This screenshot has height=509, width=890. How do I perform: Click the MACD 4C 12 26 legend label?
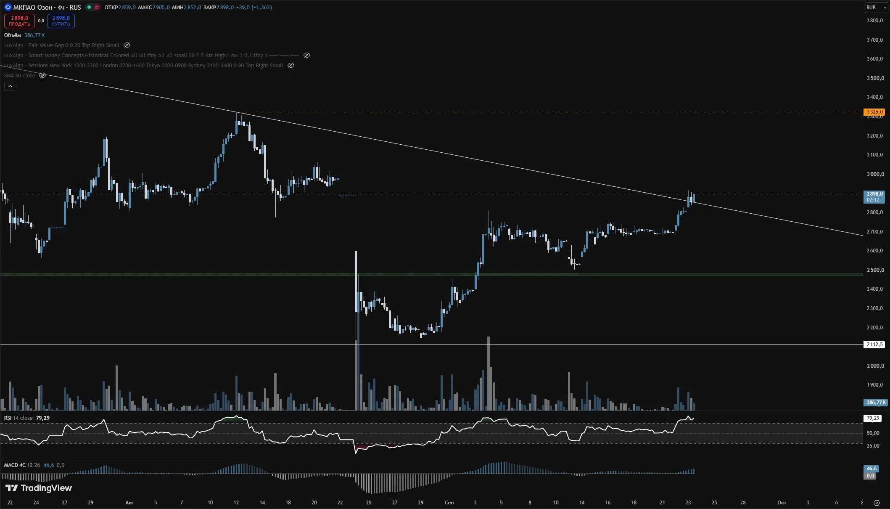[x=22, y=465]
